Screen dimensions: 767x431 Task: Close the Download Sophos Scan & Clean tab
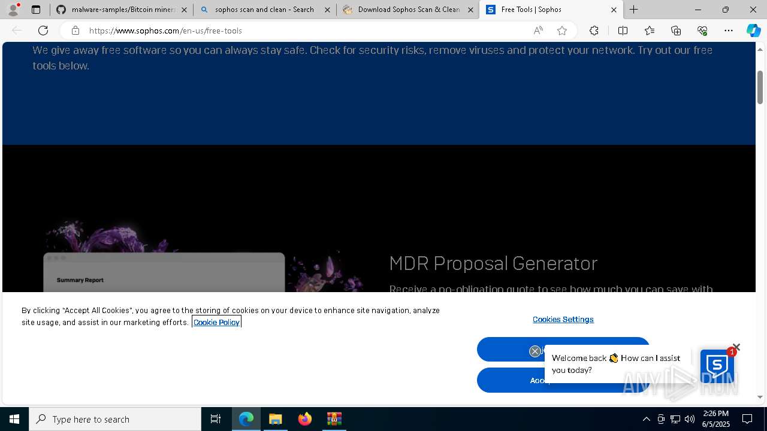(x=470, y=10)
